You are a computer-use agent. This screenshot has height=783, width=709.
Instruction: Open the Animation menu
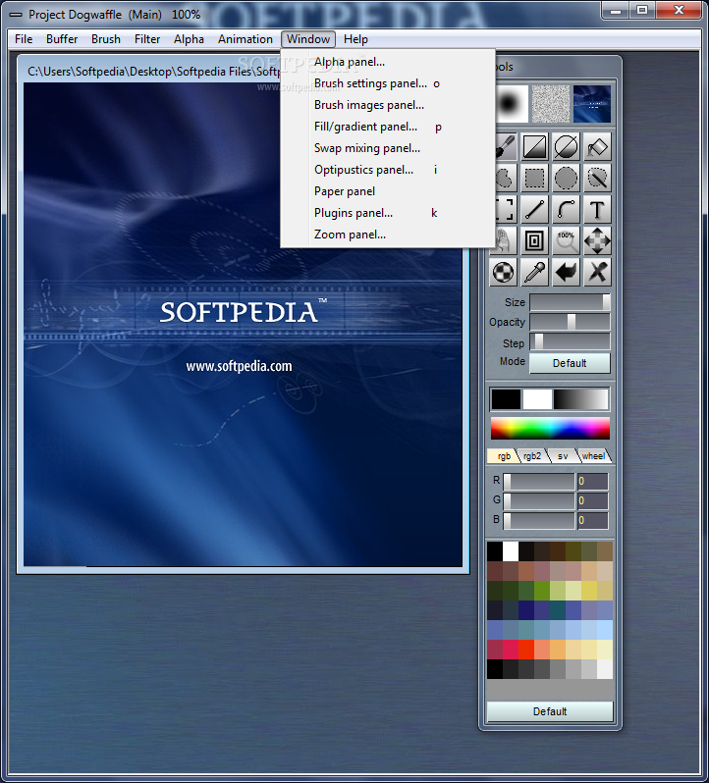tap(245, 39)
